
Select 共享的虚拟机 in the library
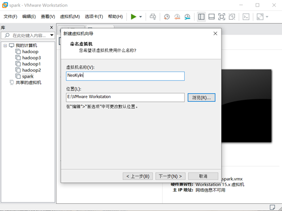pyautogui.click(x=29, y=83)
